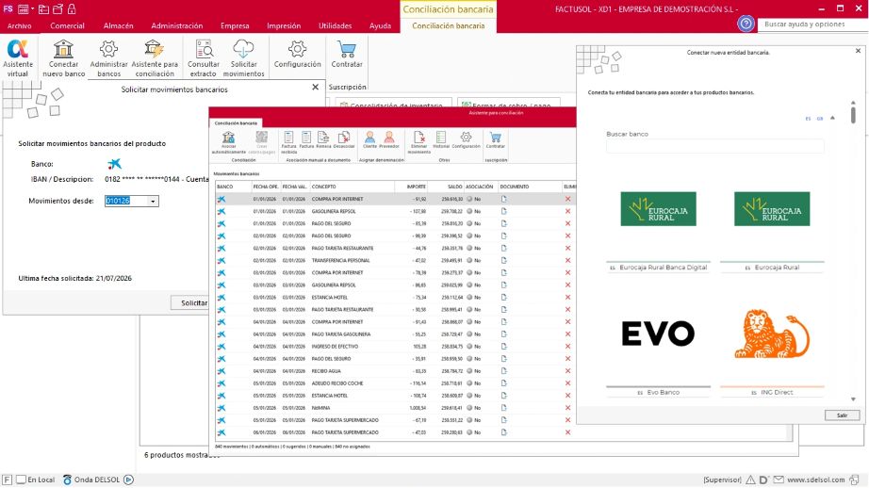
Task: Select the Conciliación bancaria ribbon tab
Action: click(449, 25)
